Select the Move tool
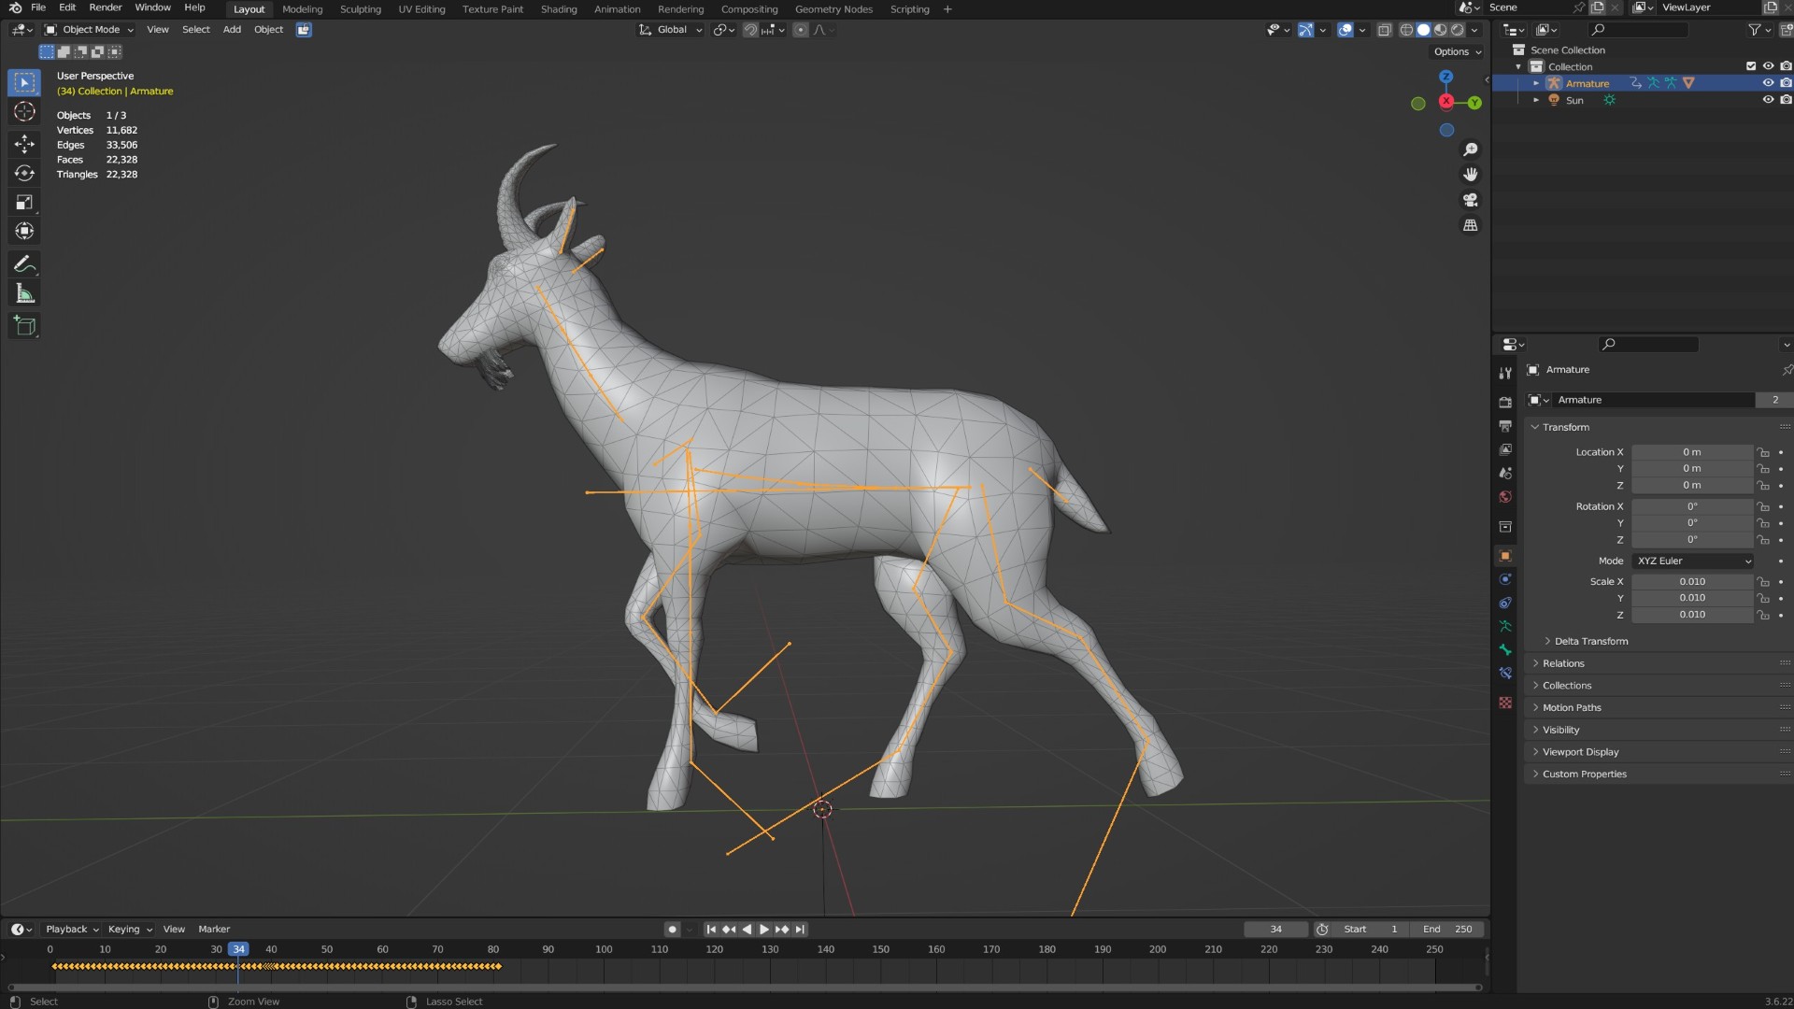Viewport: 1794px width, 1009px height. [24, 144]
